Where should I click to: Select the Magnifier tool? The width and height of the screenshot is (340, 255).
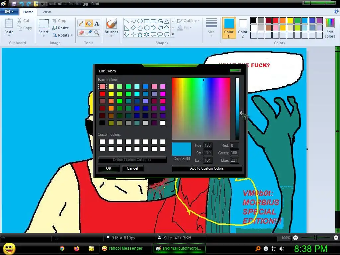pos(97,33)
